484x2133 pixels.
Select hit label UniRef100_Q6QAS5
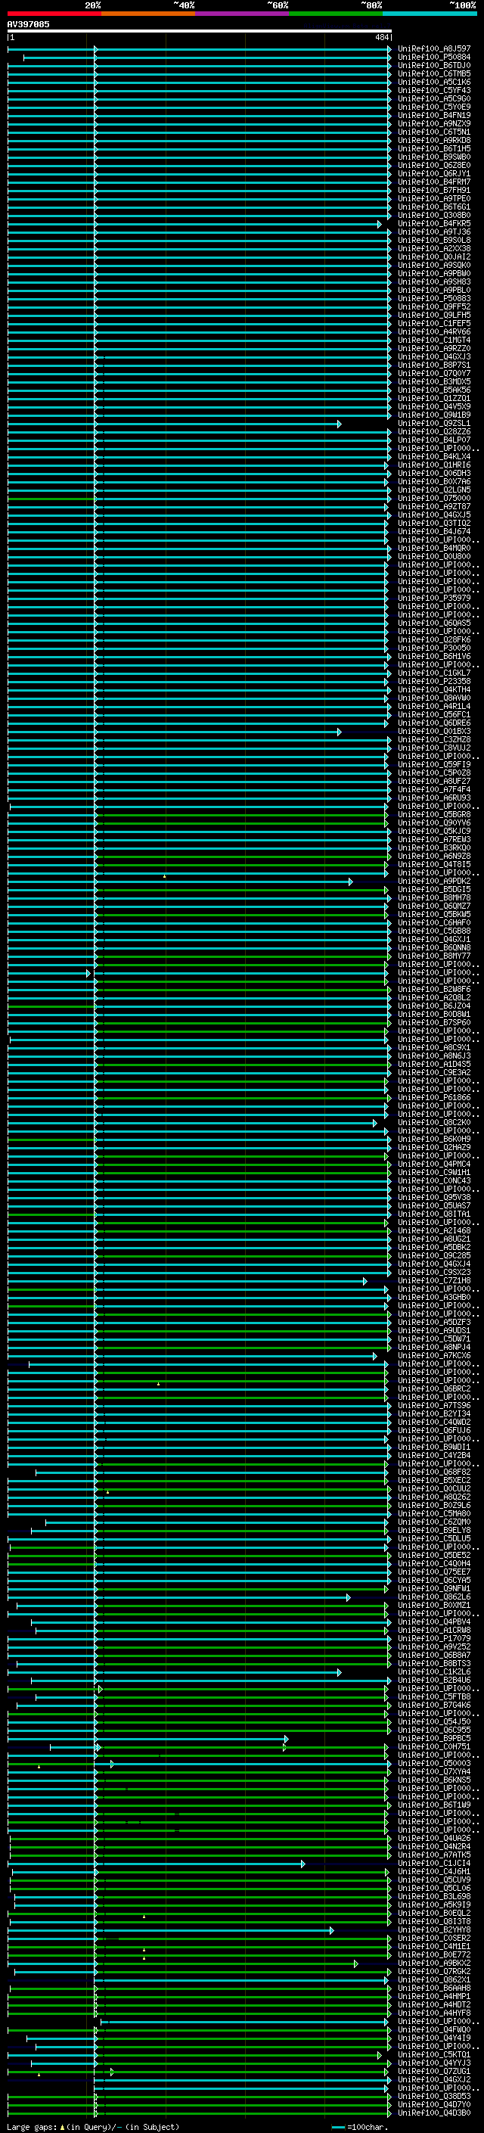[x=434, y=623]
